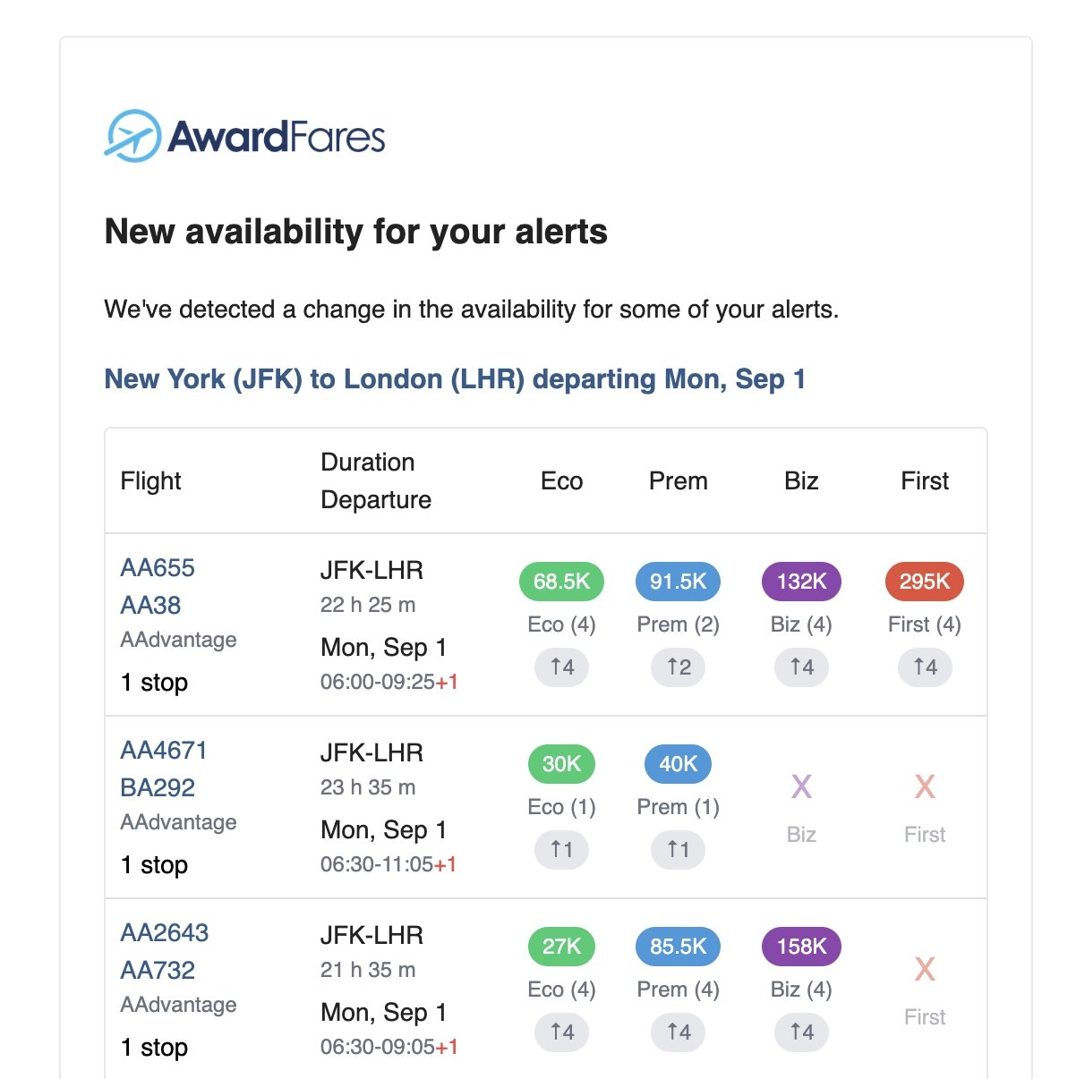Pick the 27K economy fare badge

561,947
